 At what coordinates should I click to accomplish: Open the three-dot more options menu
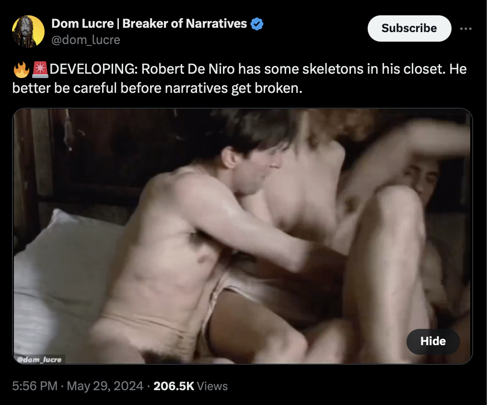(465, 29)
